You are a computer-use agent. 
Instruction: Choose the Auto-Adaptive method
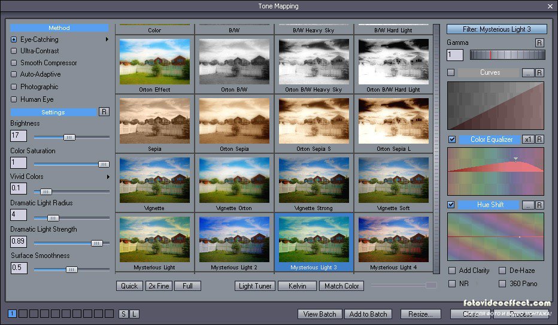click(x=14, y=74)
